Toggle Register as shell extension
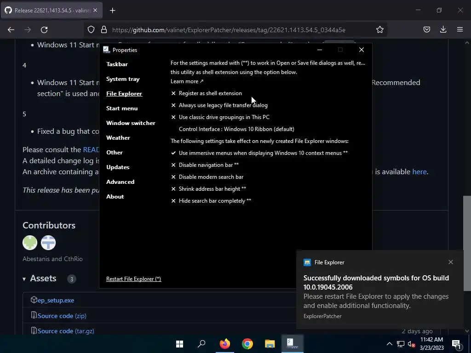This screenshot has height=353, width=471. click(x=207, y=93)
